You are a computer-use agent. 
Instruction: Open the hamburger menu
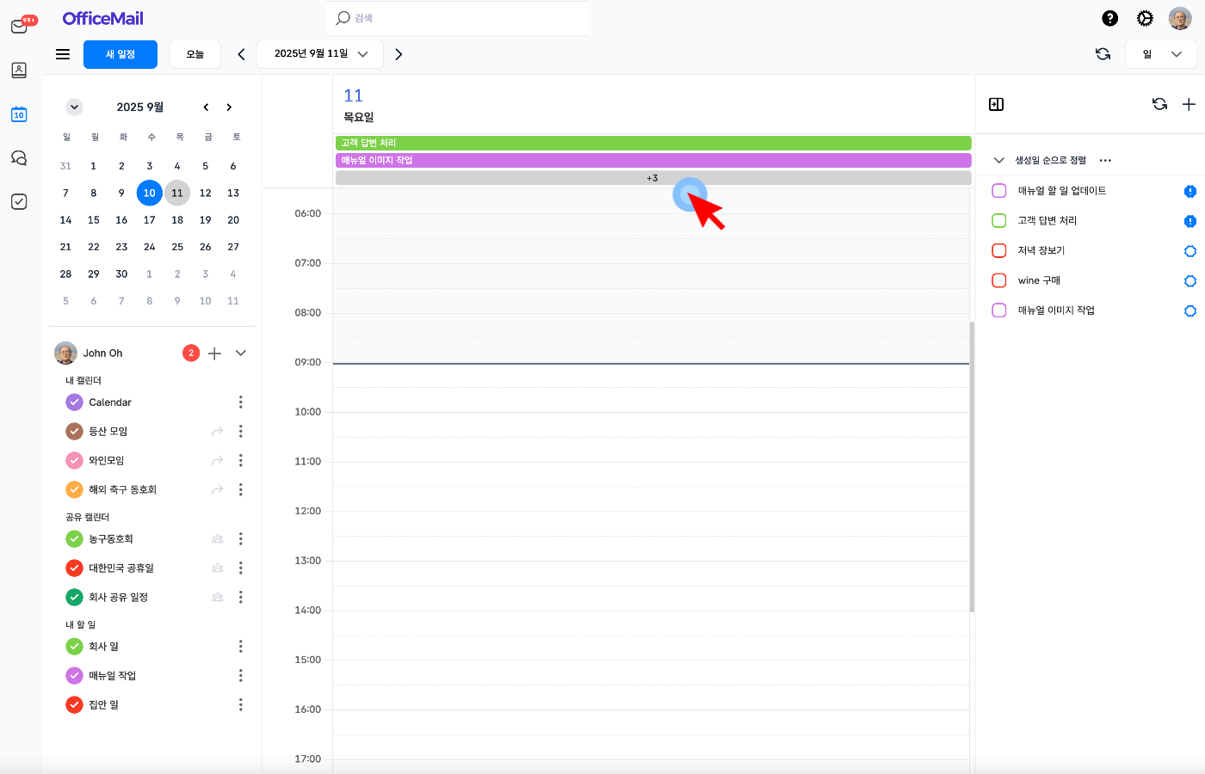click(63, 54)
